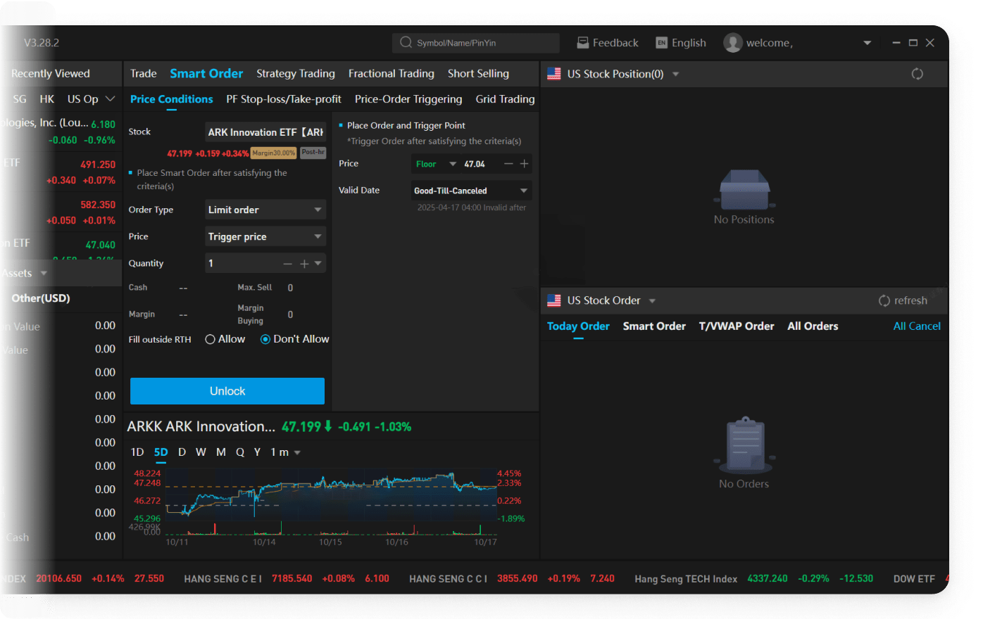The height and width of the screenshot is (619, 983).
Task: Expand the Assets dropdown arrow
Action: click(44, 273)
